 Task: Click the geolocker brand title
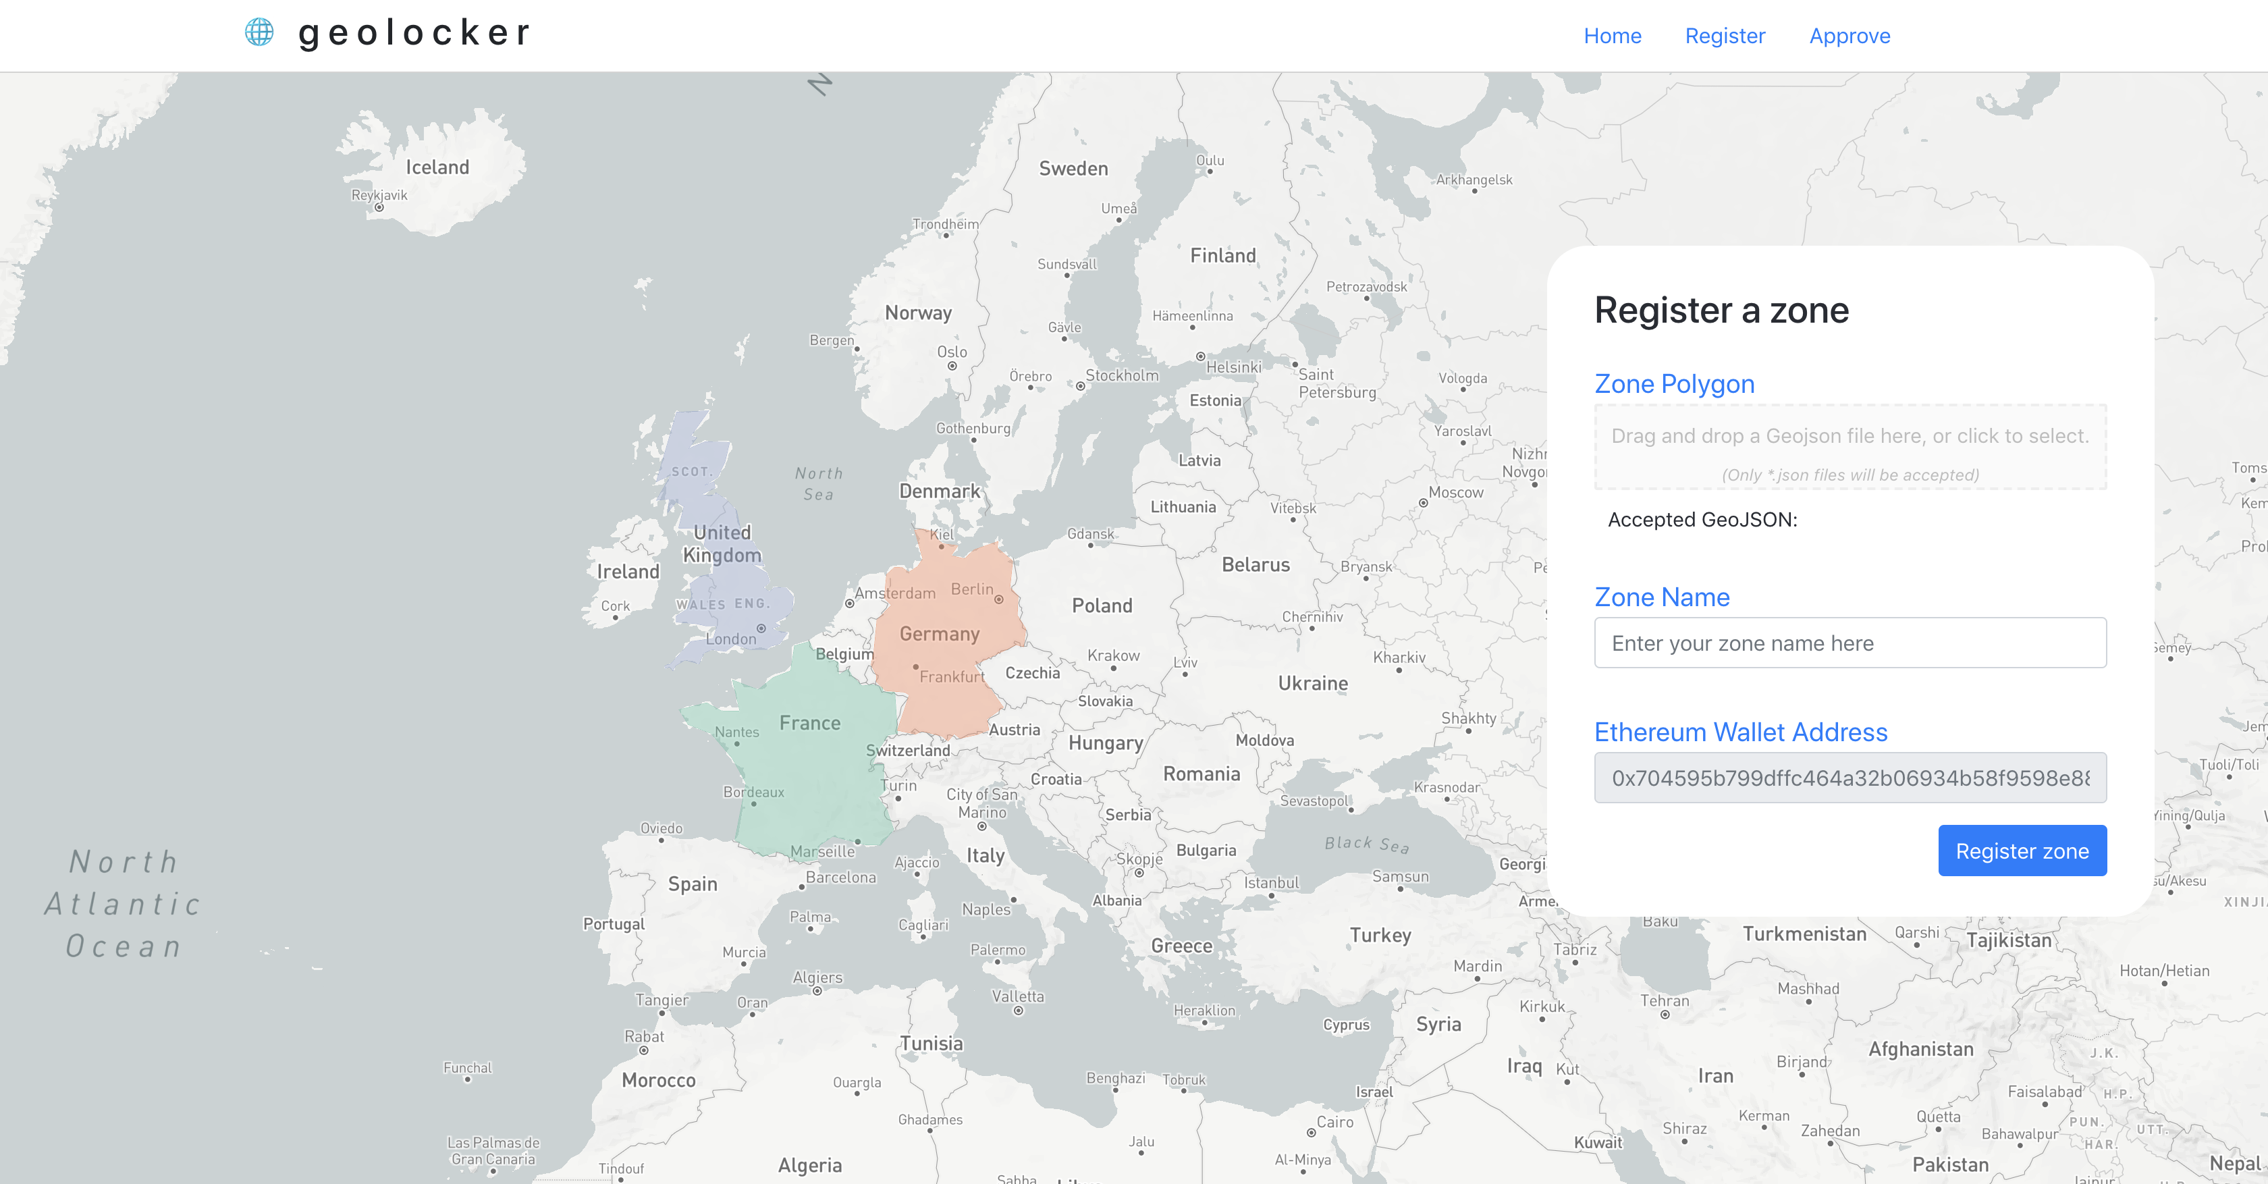414,34
